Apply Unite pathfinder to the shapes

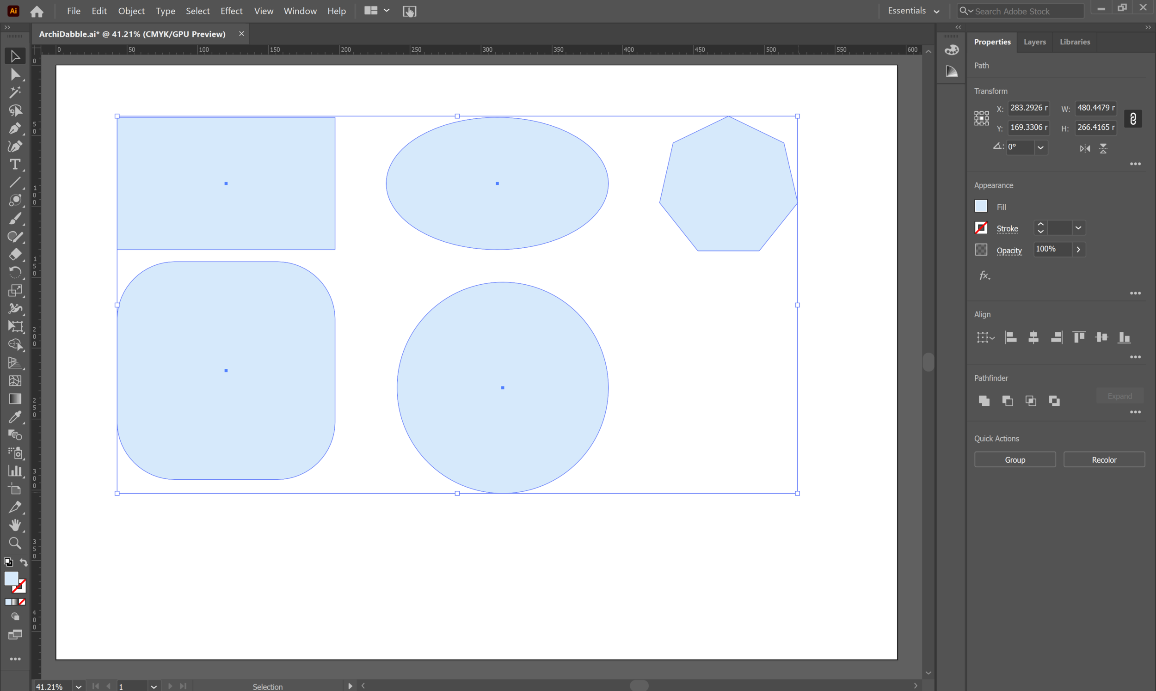(x=984, y=401)
